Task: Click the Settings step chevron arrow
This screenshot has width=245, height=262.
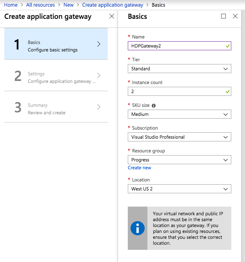Action: pos(99,75)
